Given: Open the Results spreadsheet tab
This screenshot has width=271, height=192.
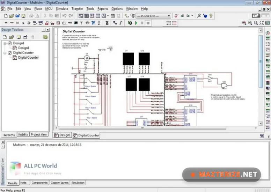Looking at the screenshot, I should click(x=13, y=183).
